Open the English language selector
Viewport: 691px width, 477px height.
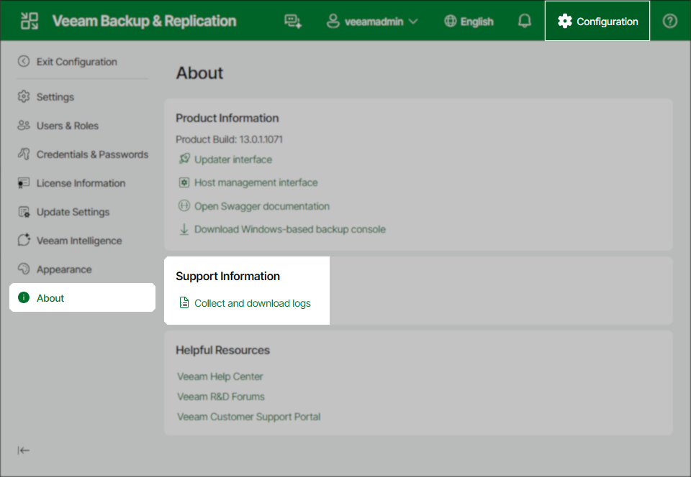469,21
